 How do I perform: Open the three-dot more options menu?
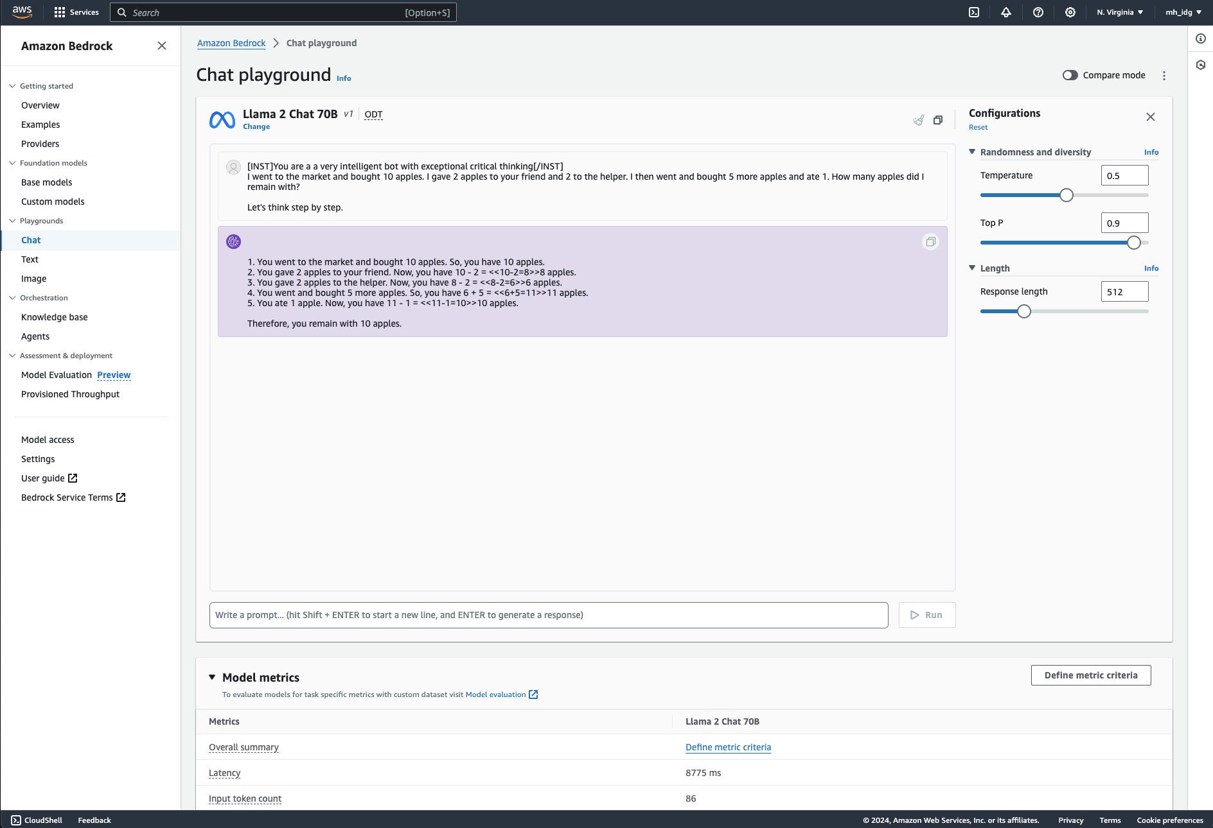click(1164, 76)
